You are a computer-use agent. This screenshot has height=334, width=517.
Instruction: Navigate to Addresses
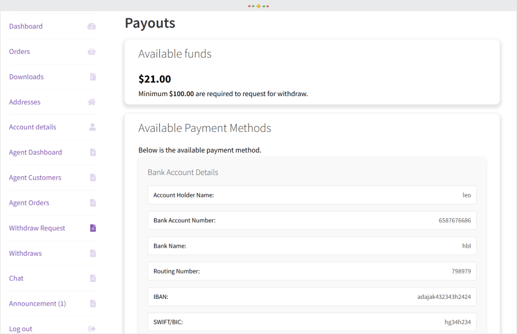coord(25,102)
